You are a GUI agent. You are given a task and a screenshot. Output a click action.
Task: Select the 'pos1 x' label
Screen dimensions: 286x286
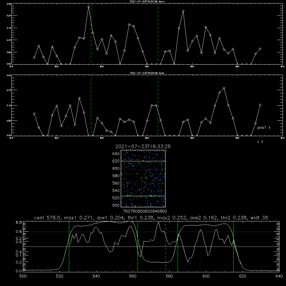pyautogui.click(x=264, y=128)
